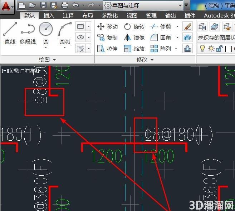Click the match layer icon

pyautogui.click(x=227, y=26)
